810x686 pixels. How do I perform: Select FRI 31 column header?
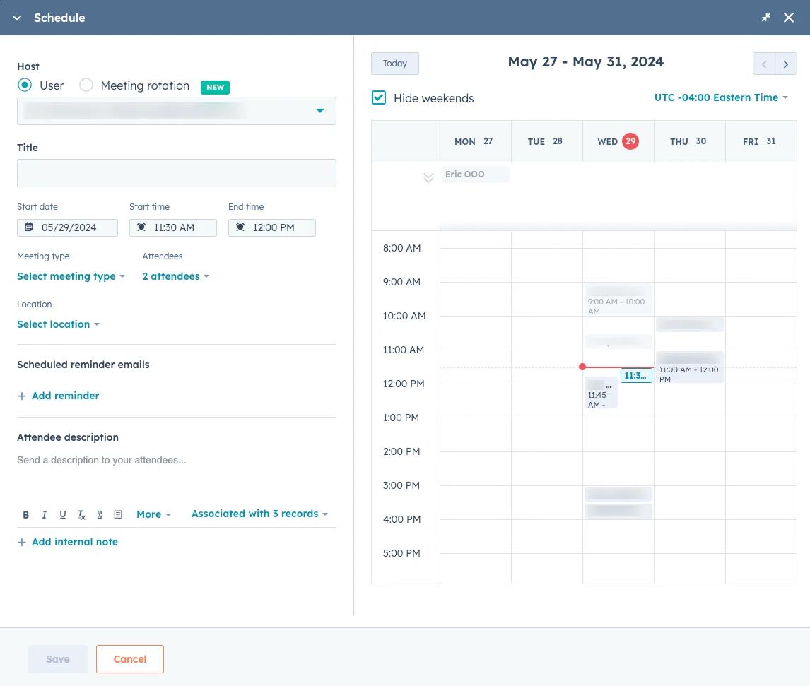coord(761,141)
